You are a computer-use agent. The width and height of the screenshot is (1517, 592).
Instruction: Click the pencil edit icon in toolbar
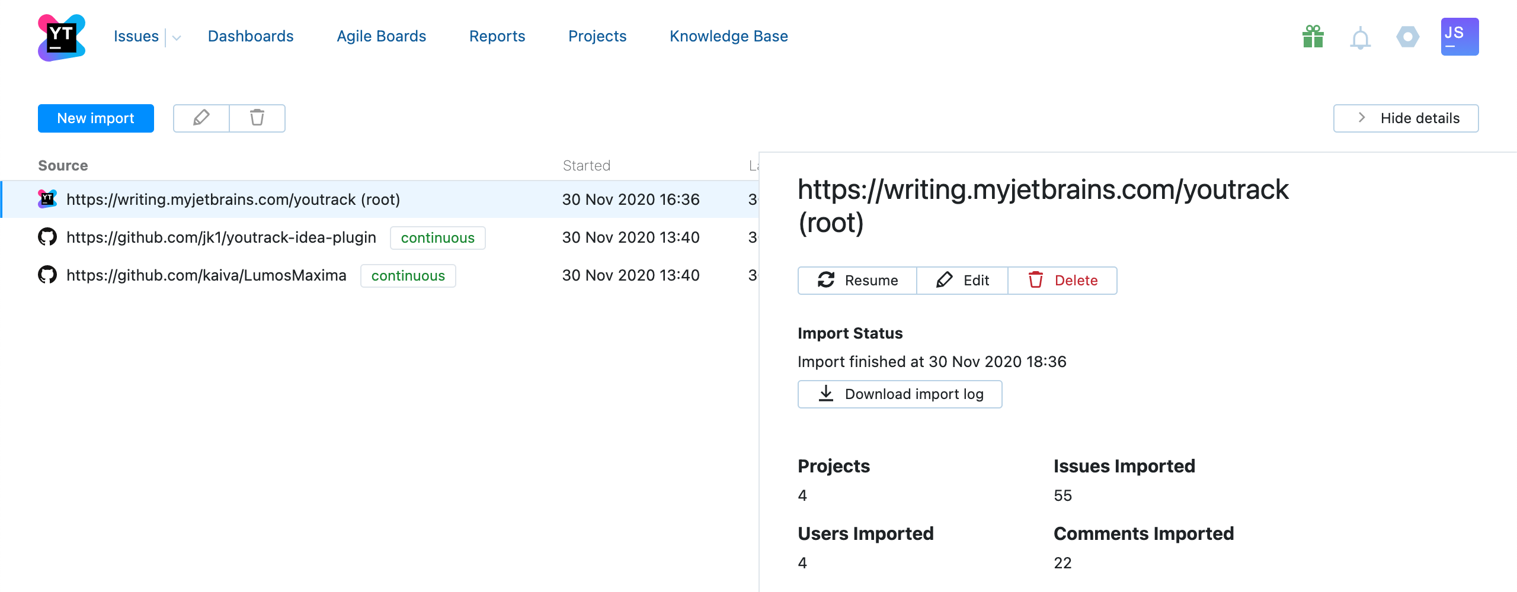(x=201, y=118)
